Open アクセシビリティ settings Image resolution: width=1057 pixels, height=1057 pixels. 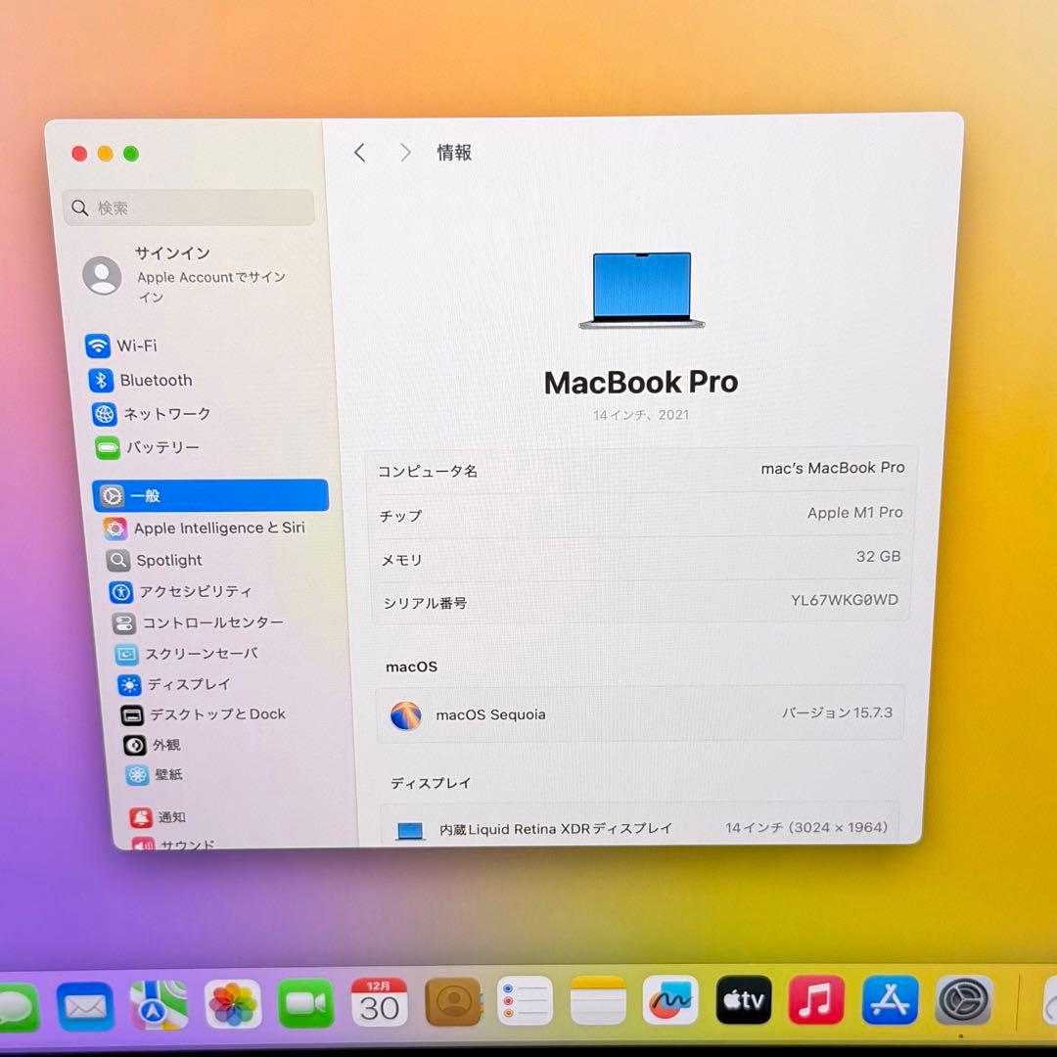[181, 592]
